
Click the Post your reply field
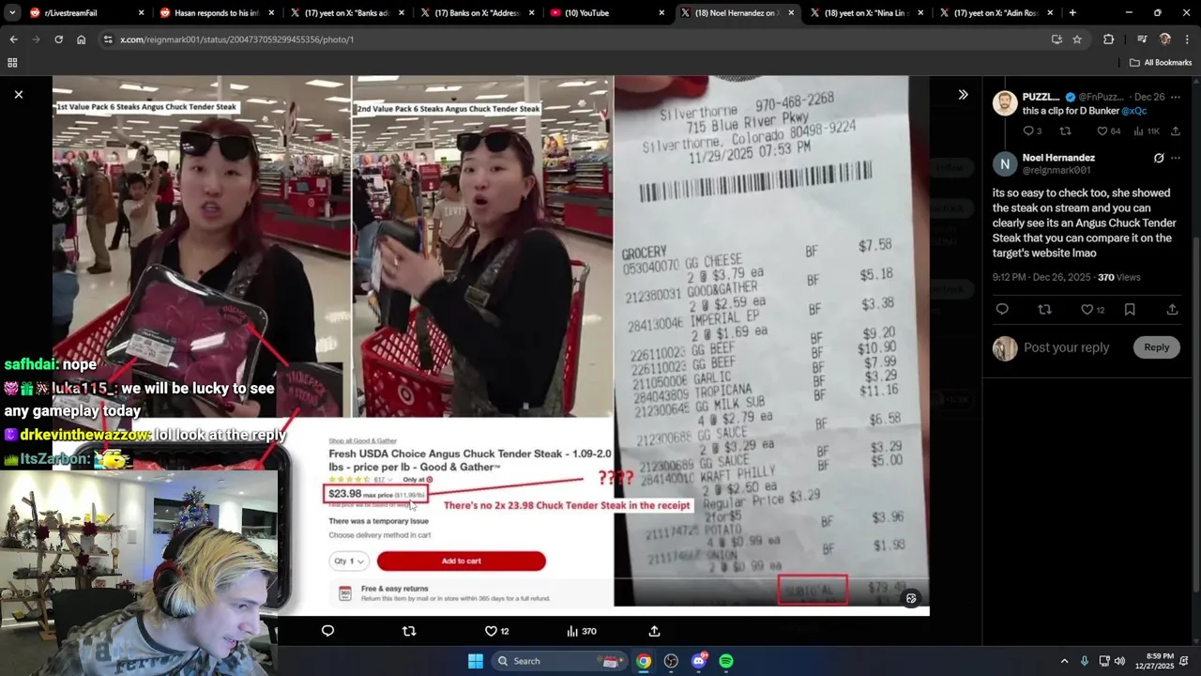point(1067,347)
